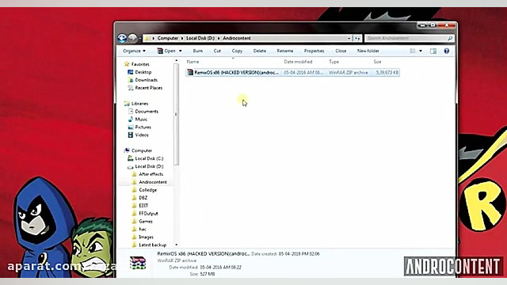This screenshot has width=507, height=285.
Task: Open Pictures library in navigation pane
Action: (x=143, y=127)
